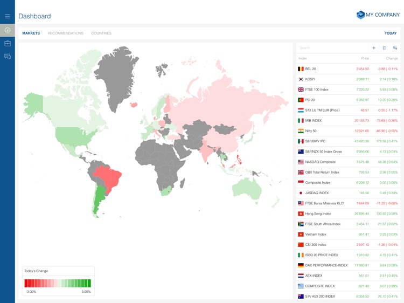
Task: Click the copy list icon beside search
Action: click(x=384, y=47)
